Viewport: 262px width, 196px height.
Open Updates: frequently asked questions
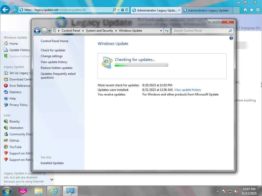(x=58, y=76)
